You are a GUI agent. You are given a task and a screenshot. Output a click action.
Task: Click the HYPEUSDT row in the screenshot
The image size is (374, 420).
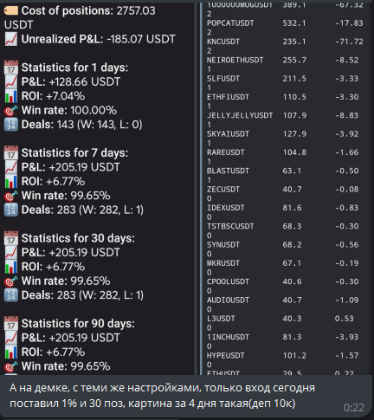coord(285,359)
